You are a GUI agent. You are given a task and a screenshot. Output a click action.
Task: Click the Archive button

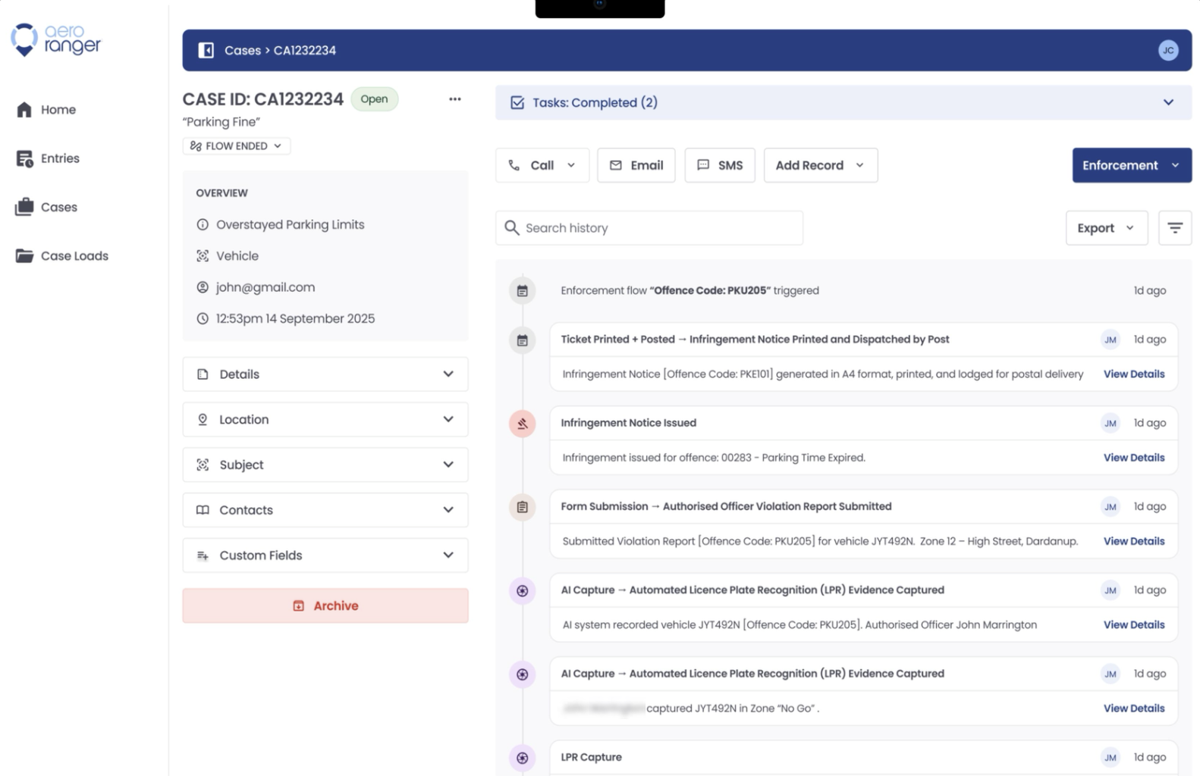pos(325,605)
